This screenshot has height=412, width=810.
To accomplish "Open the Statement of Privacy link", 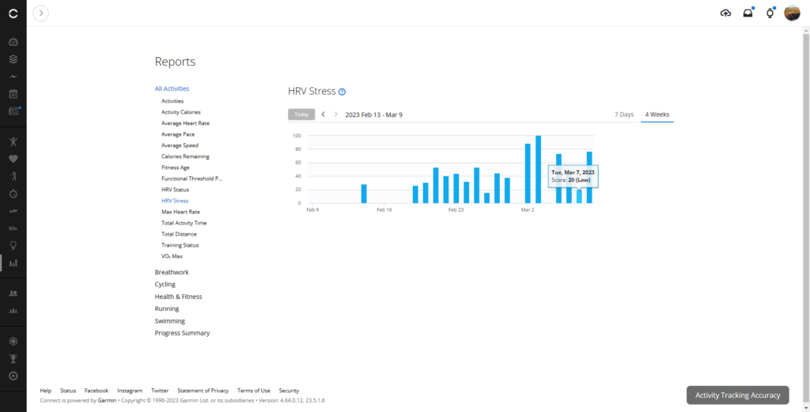I will click(203, 391).
